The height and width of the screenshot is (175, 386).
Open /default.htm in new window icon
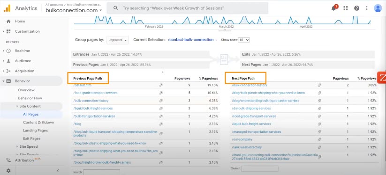point(161,85)
